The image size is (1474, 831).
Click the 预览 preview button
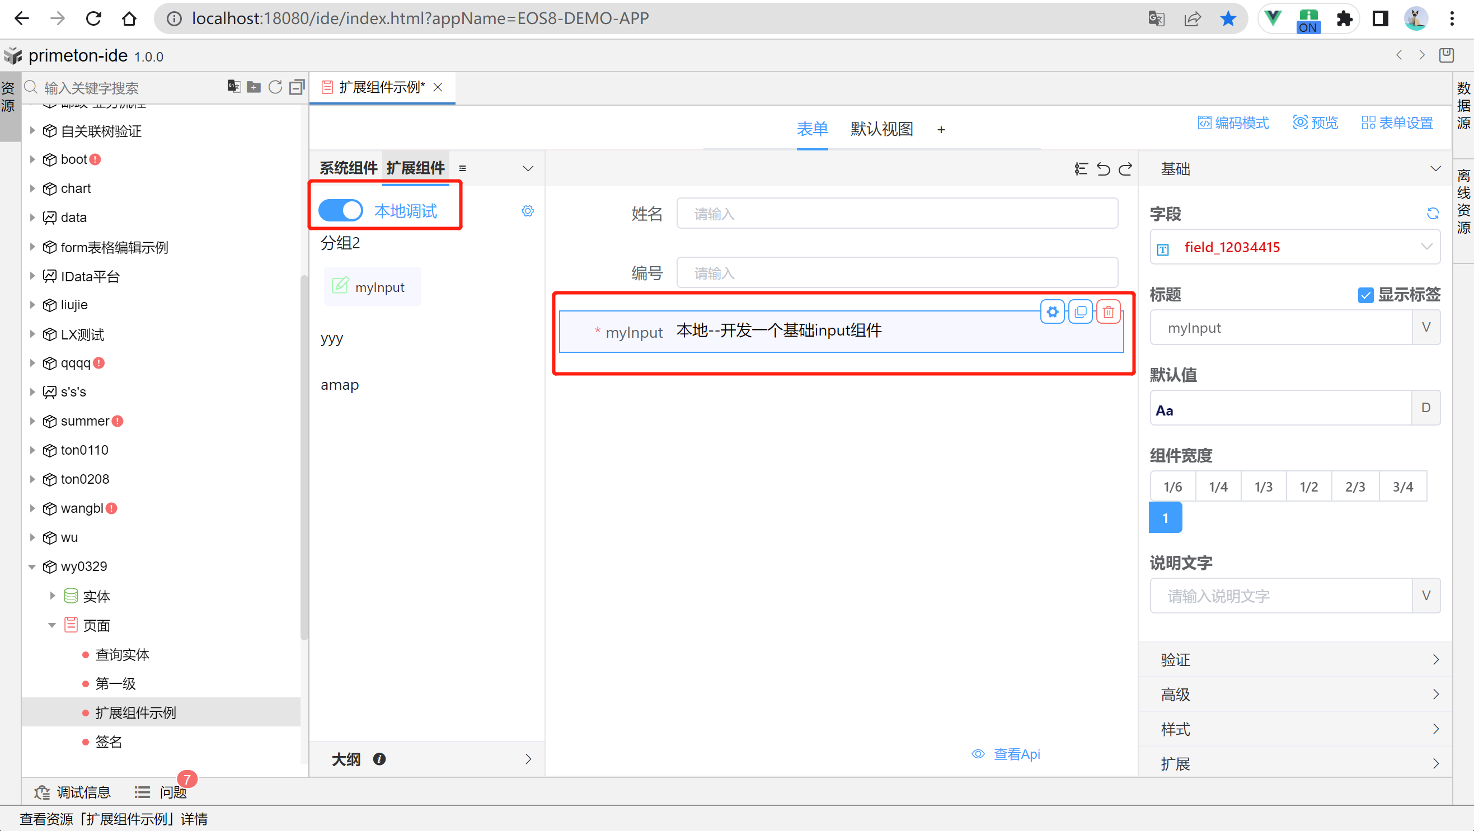tap(1316, 123)
